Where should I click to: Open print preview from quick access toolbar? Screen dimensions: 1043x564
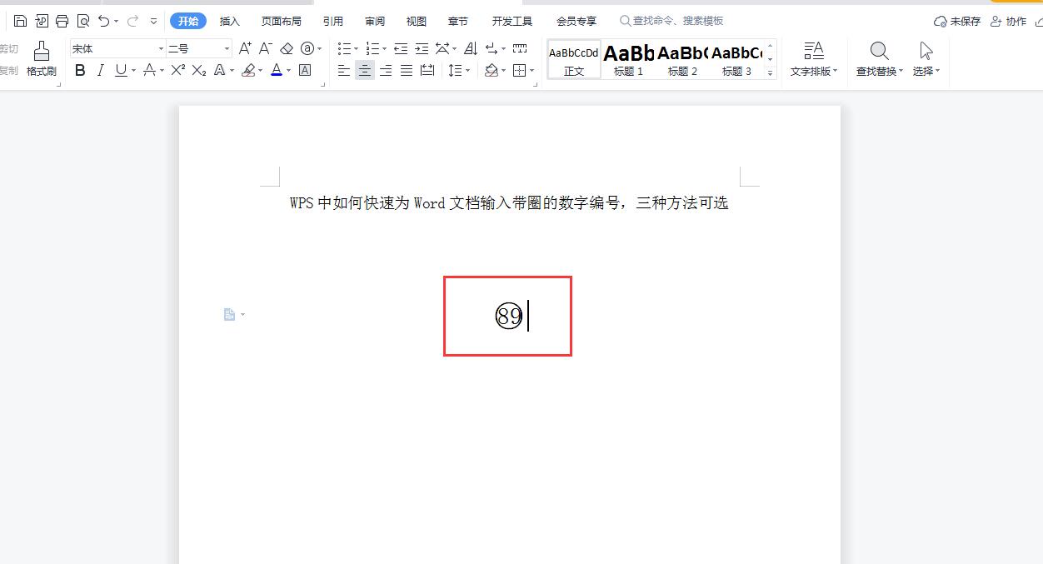pyautogui.click(x=82, y=21)
